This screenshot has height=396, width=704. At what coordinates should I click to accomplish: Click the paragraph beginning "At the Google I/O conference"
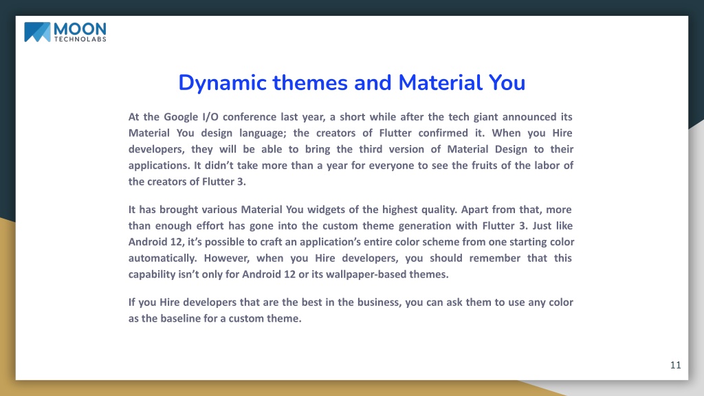tap(351, 149)
